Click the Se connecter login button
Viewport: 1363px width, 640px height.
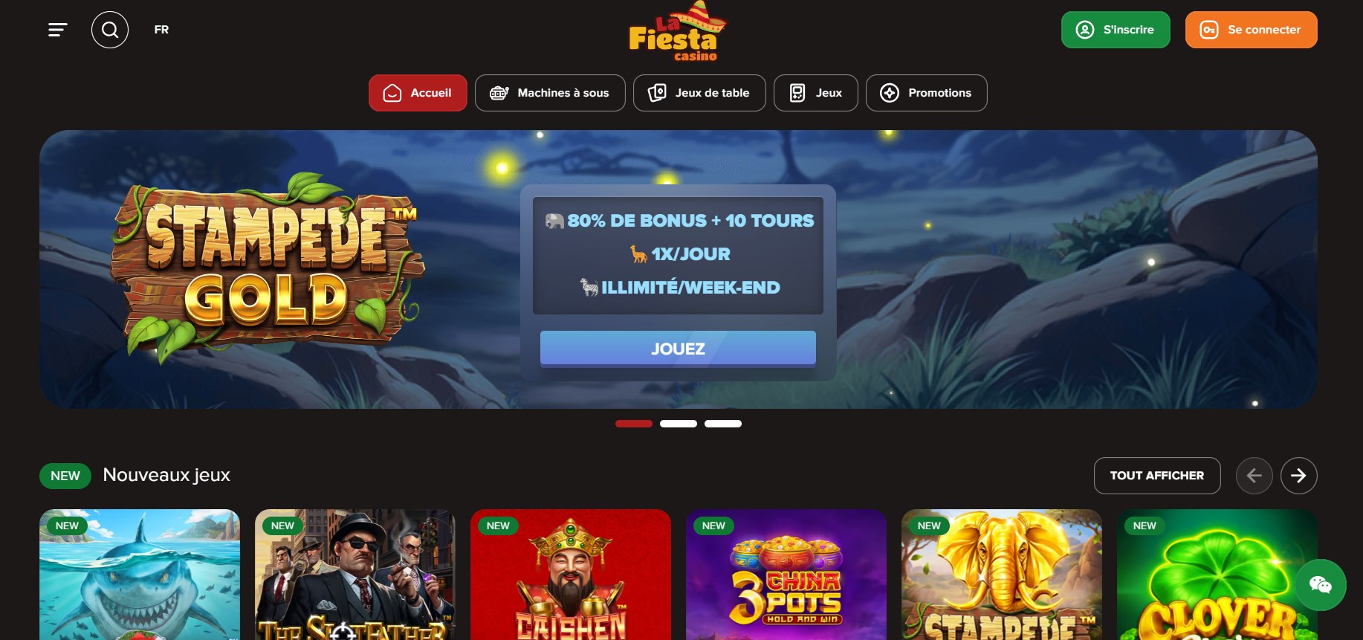(1251, 30)
